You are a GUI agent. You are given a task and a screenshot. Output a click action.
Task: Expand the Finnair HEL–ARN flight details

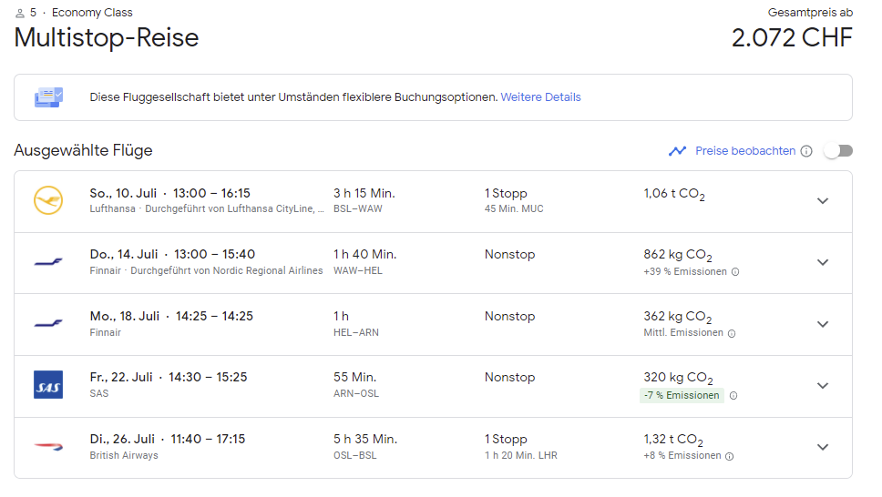click(x=823, y=324)
